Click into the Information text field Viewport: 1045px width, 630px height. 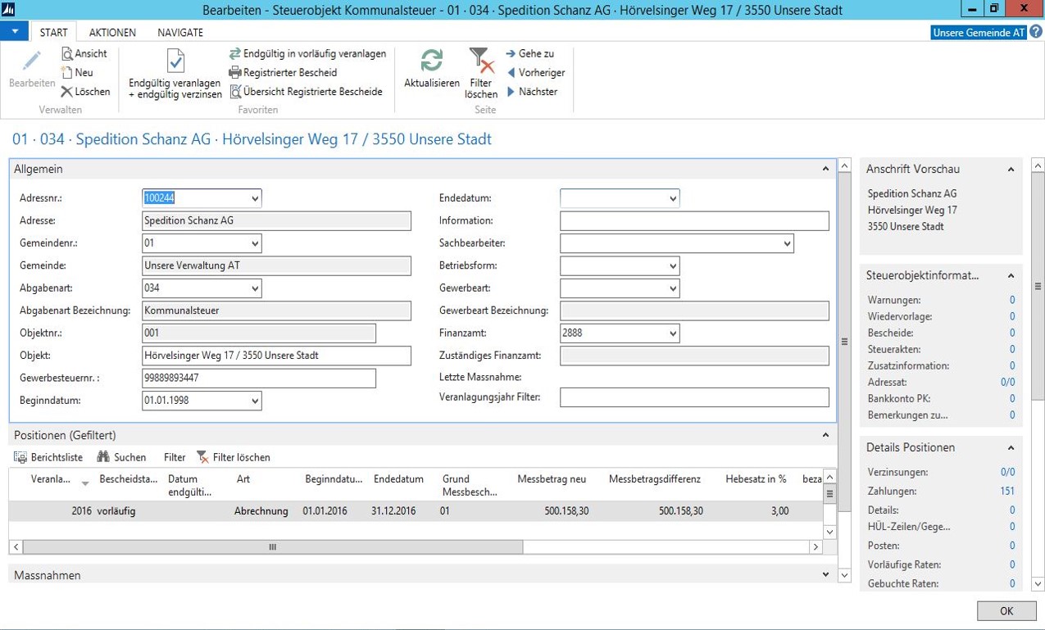click(694, 221)
